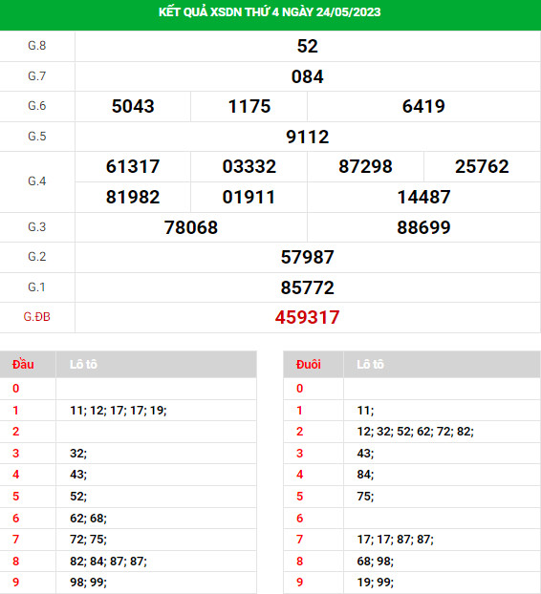
Task: Select G.4 number 61317
Action: point(133,167)
